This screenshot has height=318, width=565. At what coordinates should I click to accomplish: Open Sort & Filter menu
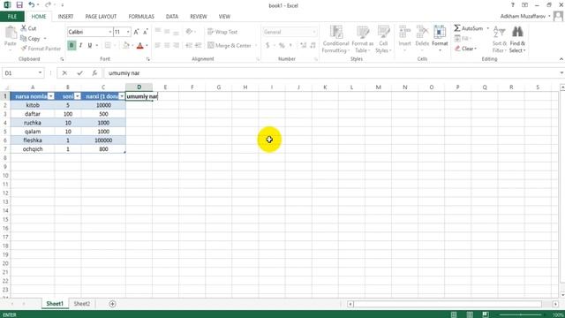(499, 39)
